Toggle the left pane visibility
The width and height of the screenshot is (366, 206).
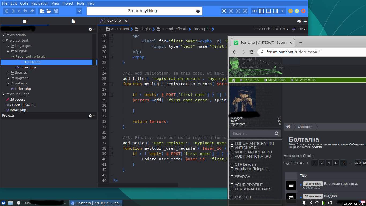click(x=262, y=11)
